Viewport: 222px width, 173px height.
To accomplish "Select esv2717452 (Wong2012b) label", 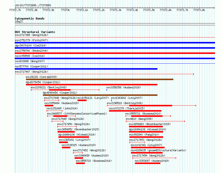I will (89, 150).
